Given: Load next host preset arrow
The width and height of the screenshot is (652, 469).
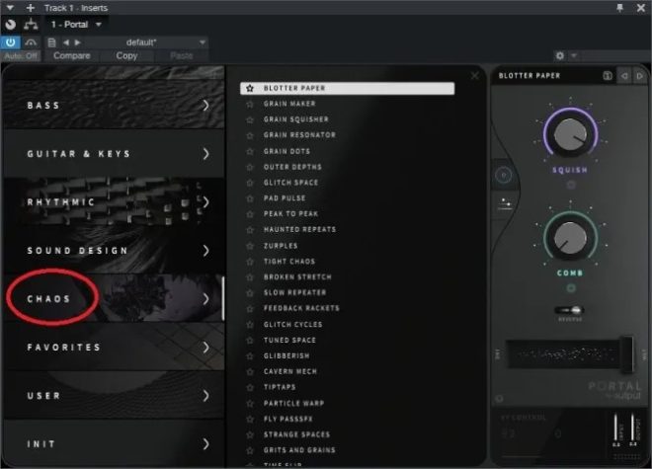Looking at the screenshot, I should pyautogui.click(x=77, y=42).
